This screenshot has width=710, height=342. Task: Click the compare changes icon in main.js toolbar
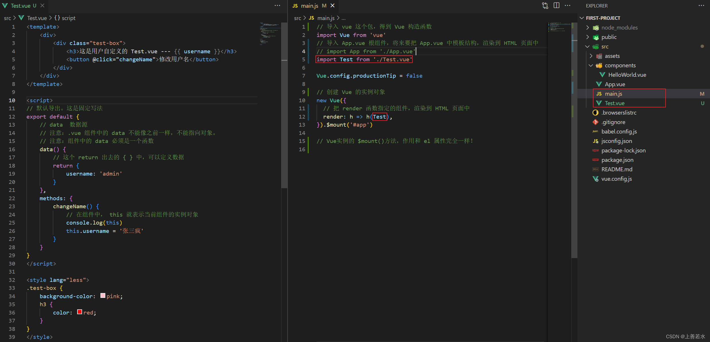point(545,6)
